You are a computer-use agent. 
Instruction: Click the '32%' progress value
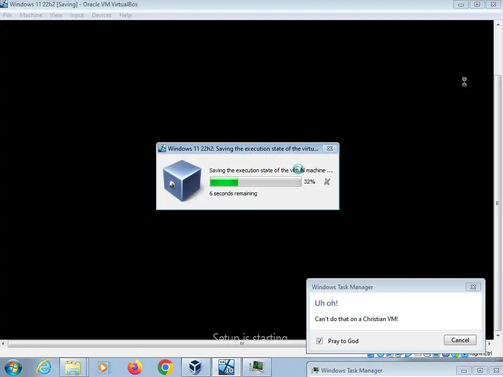309,182
